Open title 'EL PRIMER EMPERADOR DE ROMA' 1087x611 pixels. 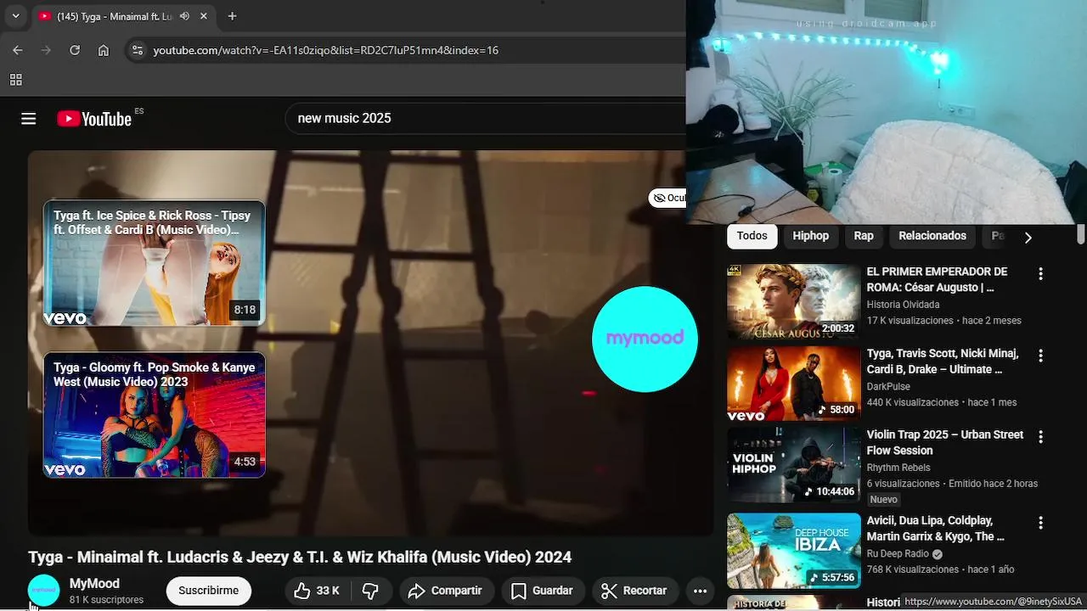point(937,279)
